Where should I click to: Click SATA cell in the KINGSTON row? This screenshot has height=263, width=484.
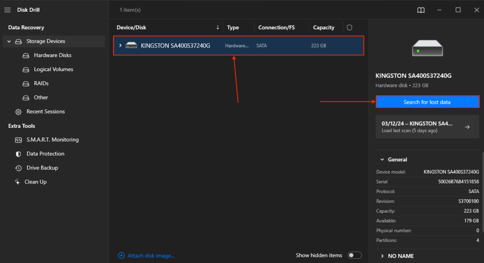[x=261, y=46]
